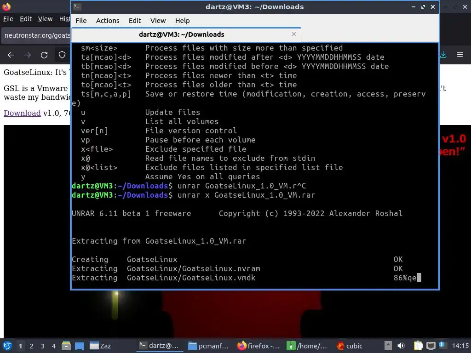Open the LXQt application menu

tap(7, 346)
